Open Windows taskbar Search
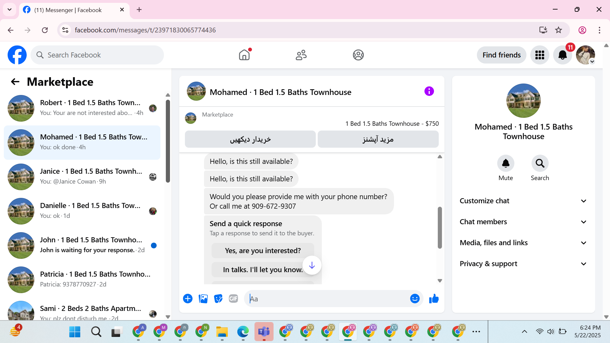 coord(96,332)
